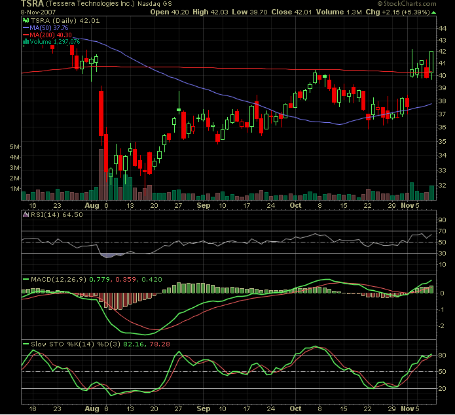Click the blue MA(50) legend line marker
The width and height of the screenshot is (455, 415).
(x=26, y=28)
